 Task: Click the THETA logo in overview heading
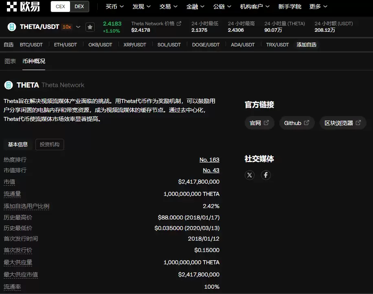pyautogui.click(x=9, y=85)
